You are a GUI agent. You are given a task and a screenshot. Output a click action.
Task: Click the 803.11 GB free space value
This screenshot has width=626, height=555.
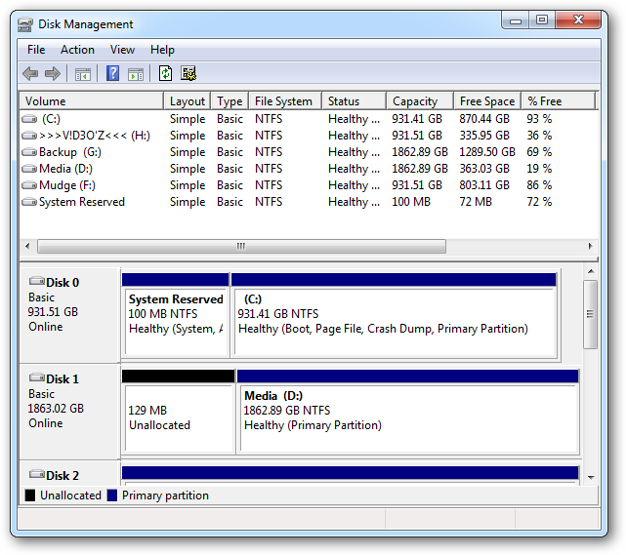click(x=484, y=185)
